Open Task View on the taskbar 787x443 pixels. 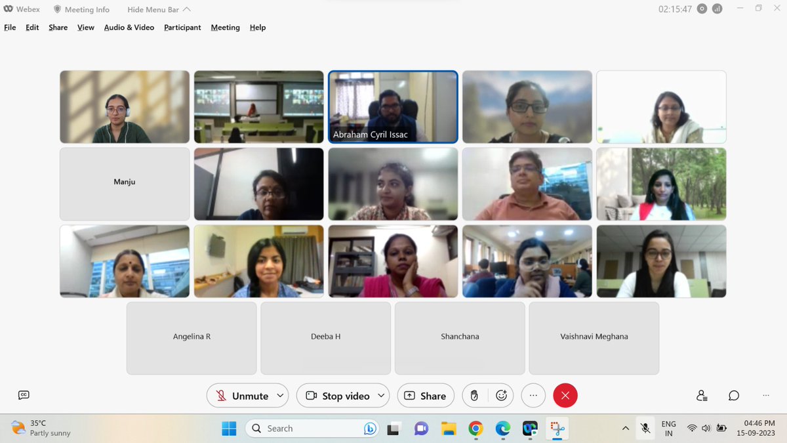click(x=393, y=429)
